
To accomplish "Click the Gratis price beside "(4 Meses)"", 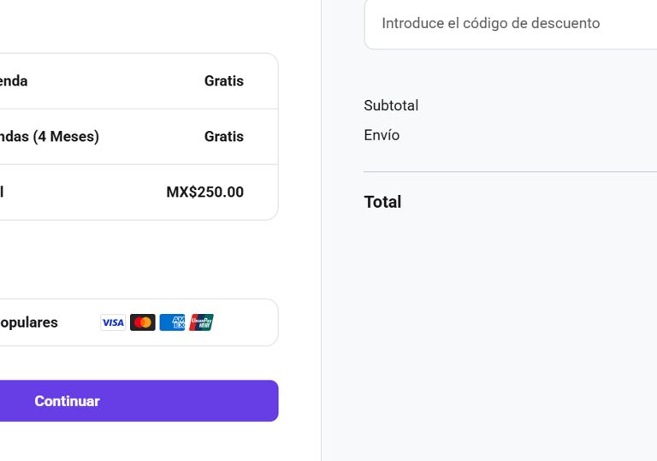I will (223, 137).
